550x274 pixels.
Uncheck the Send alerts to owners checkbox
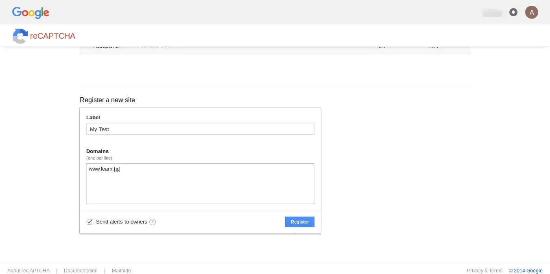89,222
